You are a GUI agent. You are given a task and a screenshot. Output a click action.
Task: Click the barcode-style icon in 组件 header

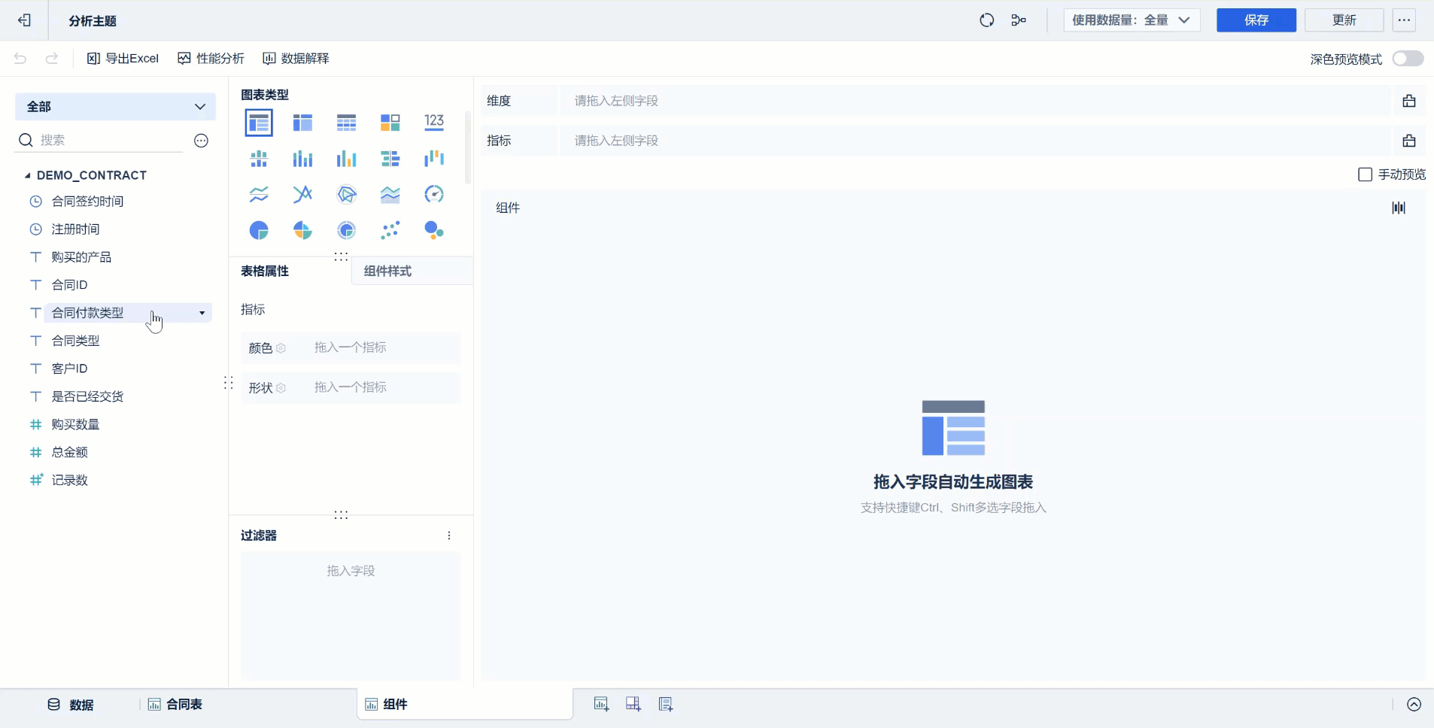1399,208
